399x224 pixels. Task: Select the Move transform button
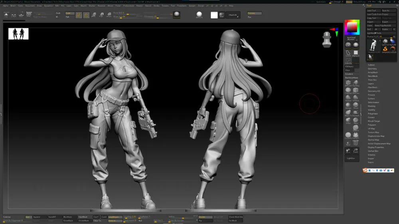tap(94, 15)
